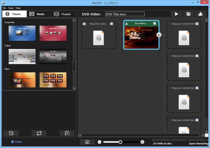
Task: Click the DVD Title input field
Action: (125, 14)
